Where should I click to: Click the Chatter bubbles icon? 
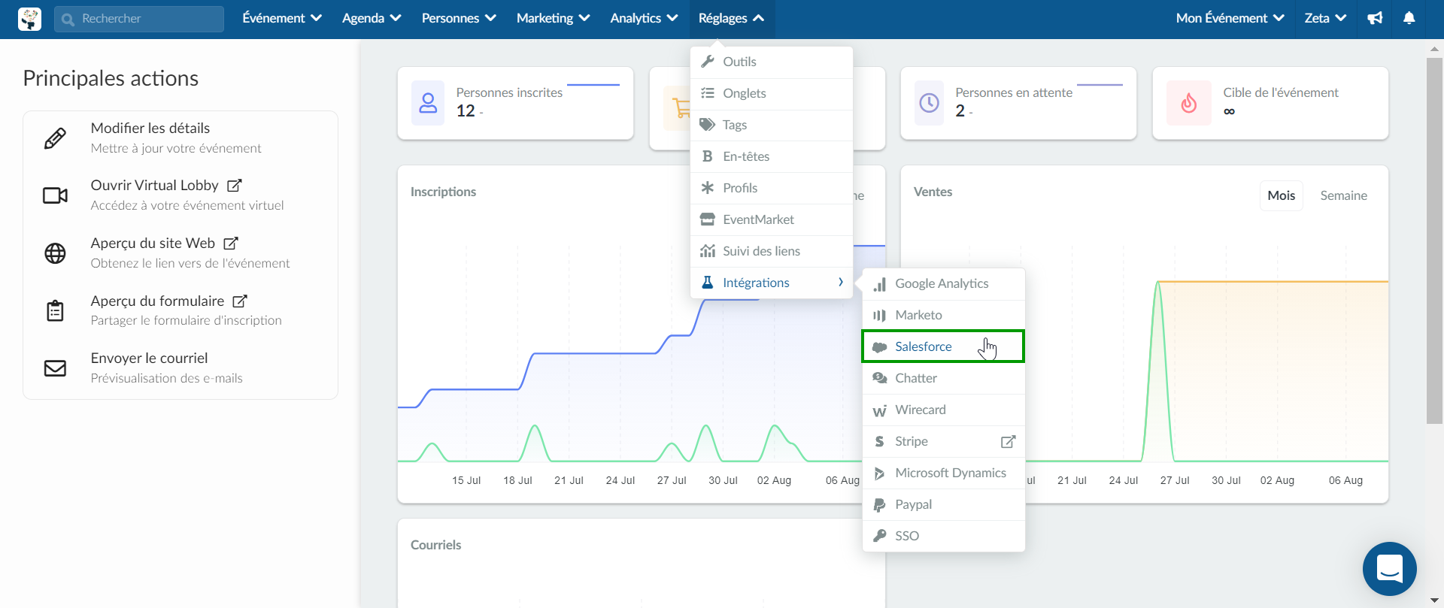click(879, 378)
